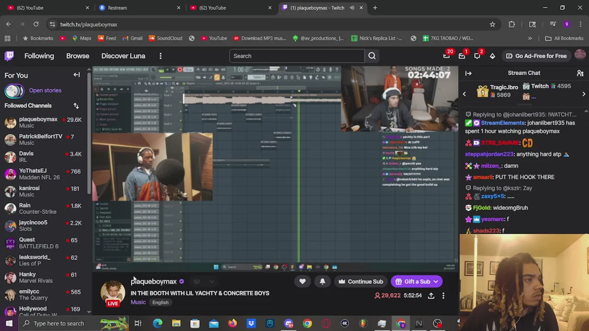The height and width of the screenshot is (331, 589).
Task: Click the address bar URL
Action: tap(89, 24)
